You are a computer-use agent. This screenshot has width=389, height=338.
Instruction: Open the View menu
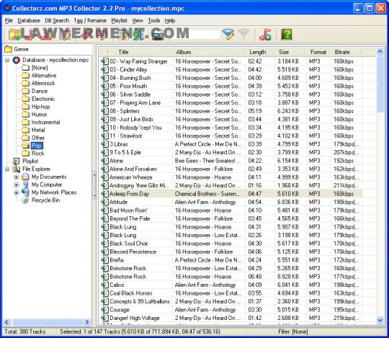tap(138, 21)
